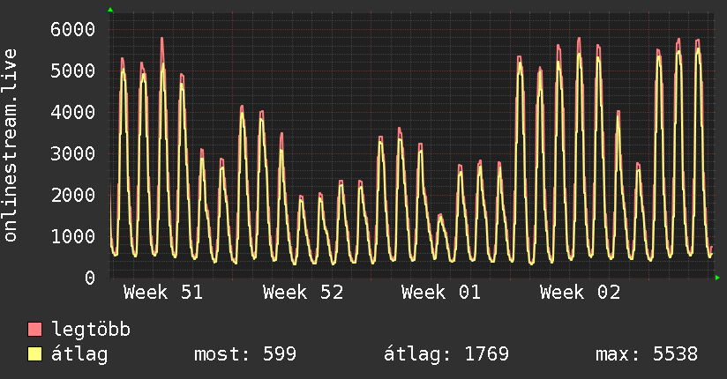Select the 'most: 599' current value text
The width and height of the screenshot is (727, 379).
244,354
